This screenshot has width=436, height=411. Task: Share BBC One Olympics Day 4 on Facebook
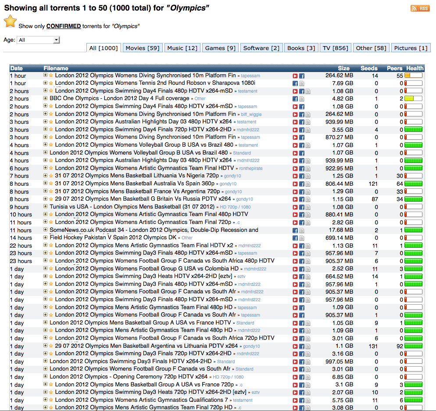tap(295, 99)
